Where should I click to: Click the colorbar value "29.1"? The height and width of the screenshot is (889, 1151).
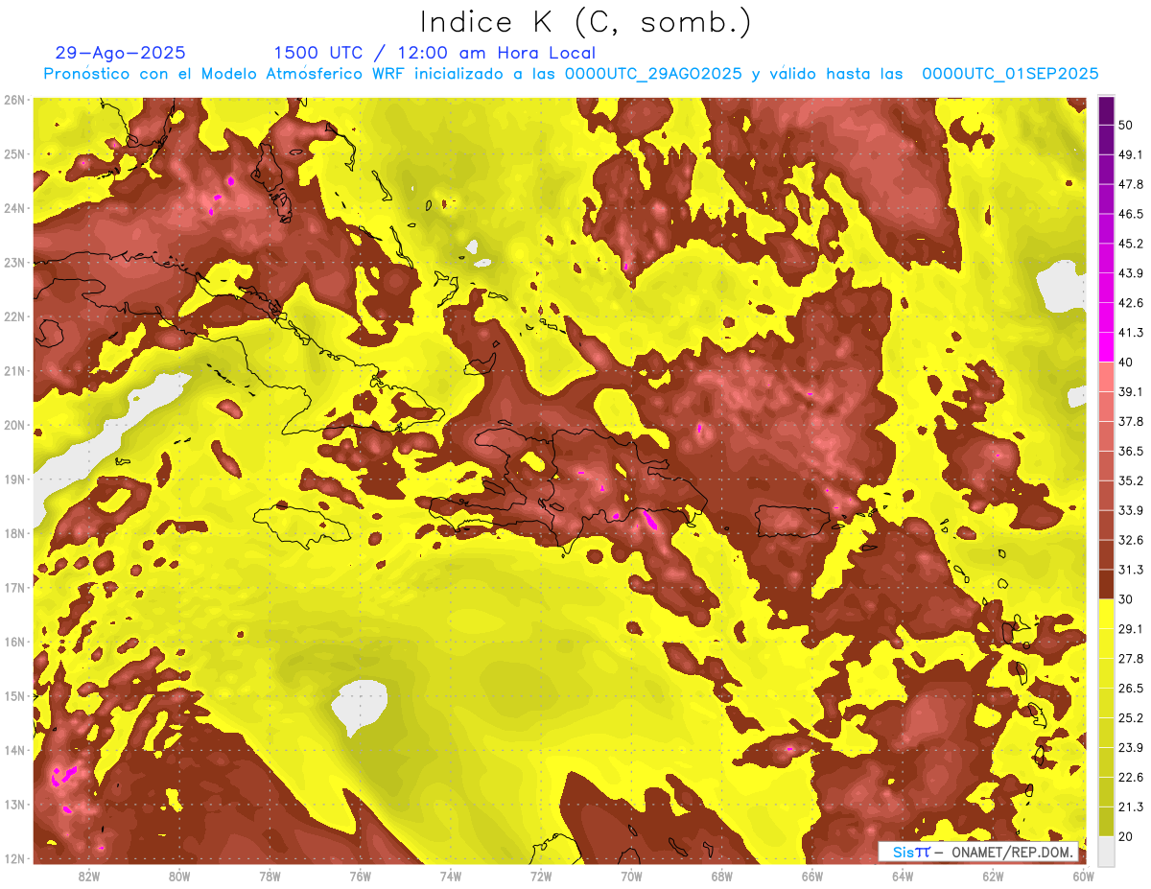(x=1131, y=629)
